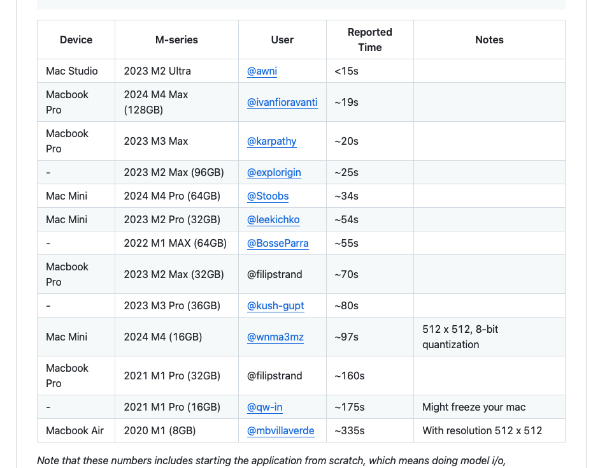Image resolution: width=607 pixels, height=468 pixels.
Task: Click the @ivanfioravanti user link
Action: [x=282, y=102]
